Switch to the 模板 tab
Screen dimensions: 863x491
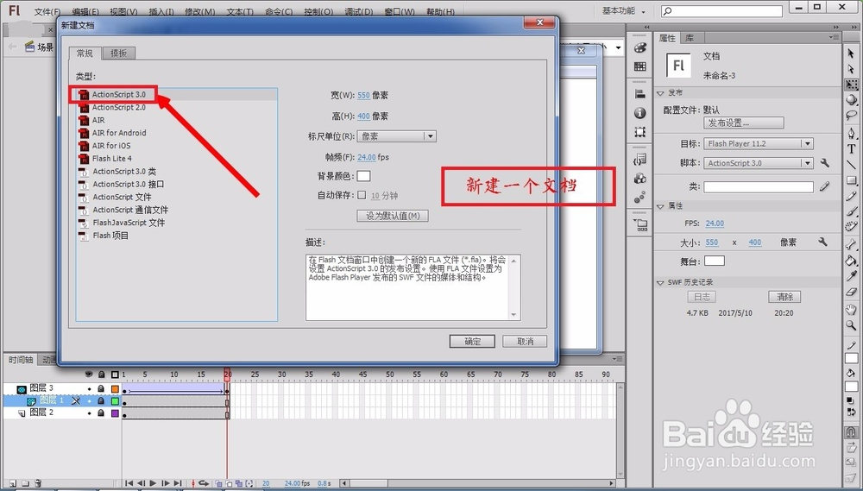[x=118, y=53]
